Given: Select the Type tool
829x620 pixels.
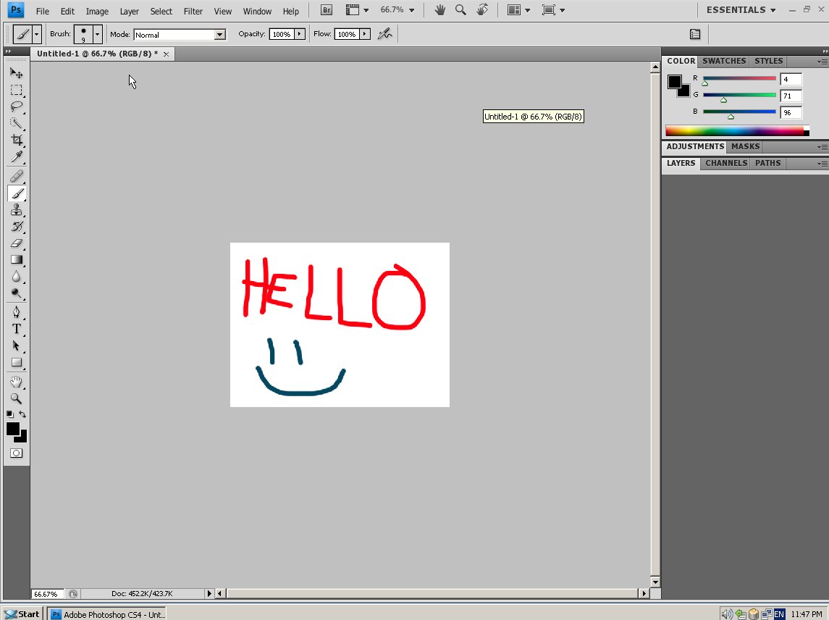Looking at the screenshot, I should [17, 329].
